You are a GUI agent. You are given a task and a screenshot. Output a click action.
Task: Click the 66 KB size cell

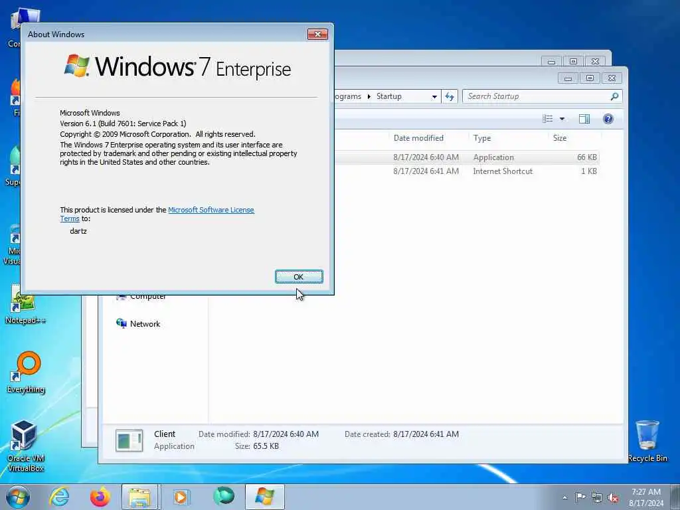587,157
